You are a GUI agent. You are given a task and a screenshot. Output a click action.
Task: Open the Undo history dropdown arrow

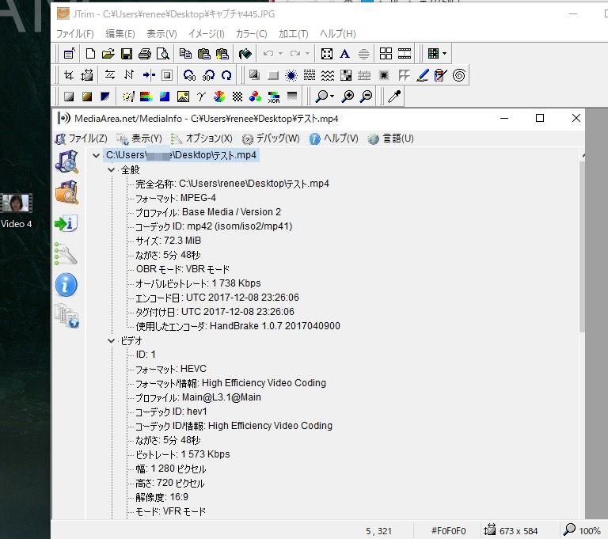coord(280,54)
